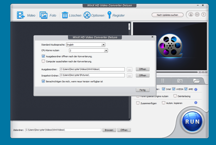
Task: Click the Register key icon
Action: pos(109,15)
